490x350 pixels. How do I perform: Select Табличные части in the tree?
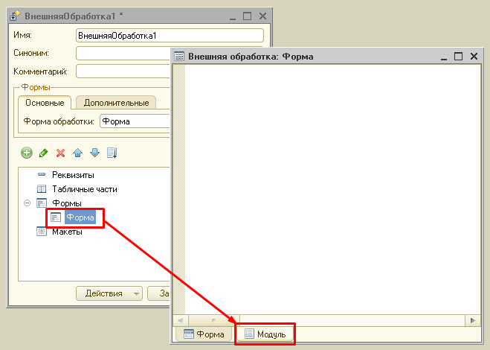click(85, 189)
